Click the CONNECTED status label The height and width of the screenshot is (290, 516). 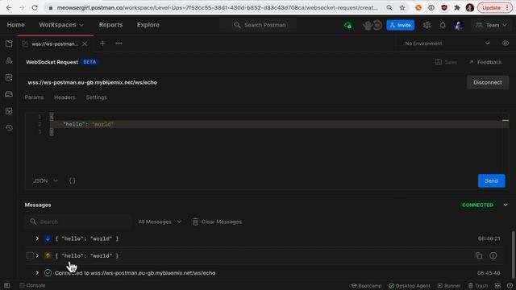point(477,205)
